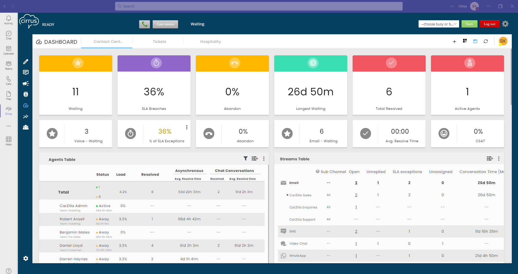Select the pencil edit tool in the Cirrus sidebar

[x=25, y=62]
